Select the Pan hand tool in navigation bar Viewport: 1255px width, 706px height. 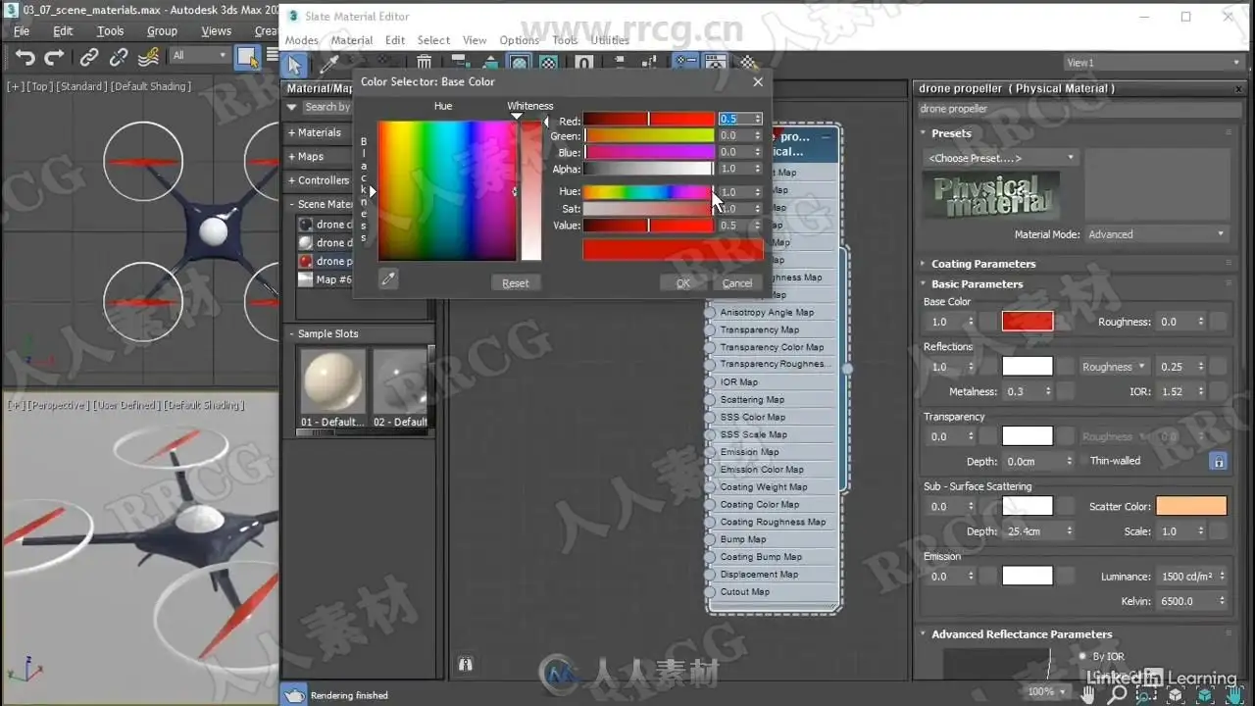(1088, 694)
